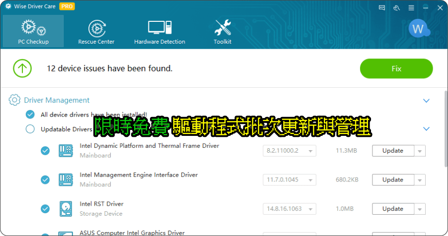Minimize the Wise Driver Care window
This screenshot has height=236, width=448.
426,8
